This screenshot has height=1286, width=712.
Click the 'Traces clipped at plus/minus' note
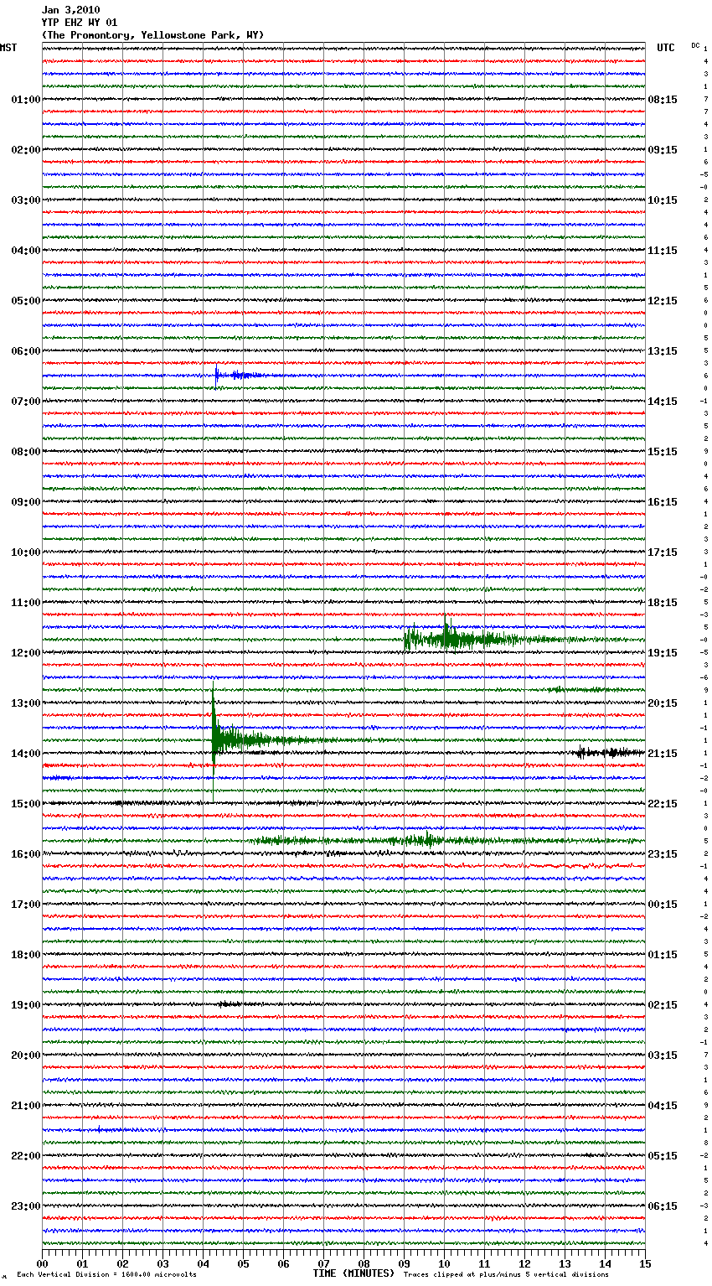tap(506, 1274)
